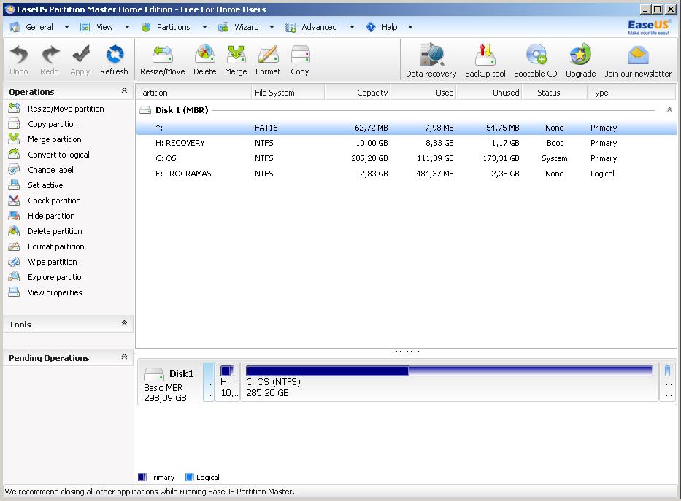Create a Bootable CD
The width and height of the screenshot is (681, 501).
[536, 61]
